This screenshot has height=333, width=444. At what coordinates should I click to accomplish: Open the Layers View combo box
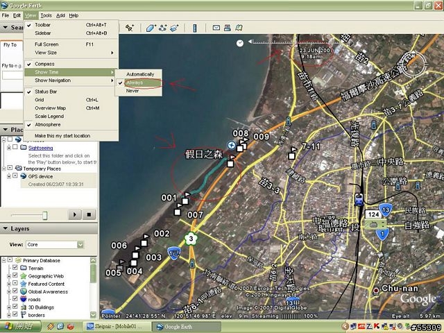(x=55, y=245)
